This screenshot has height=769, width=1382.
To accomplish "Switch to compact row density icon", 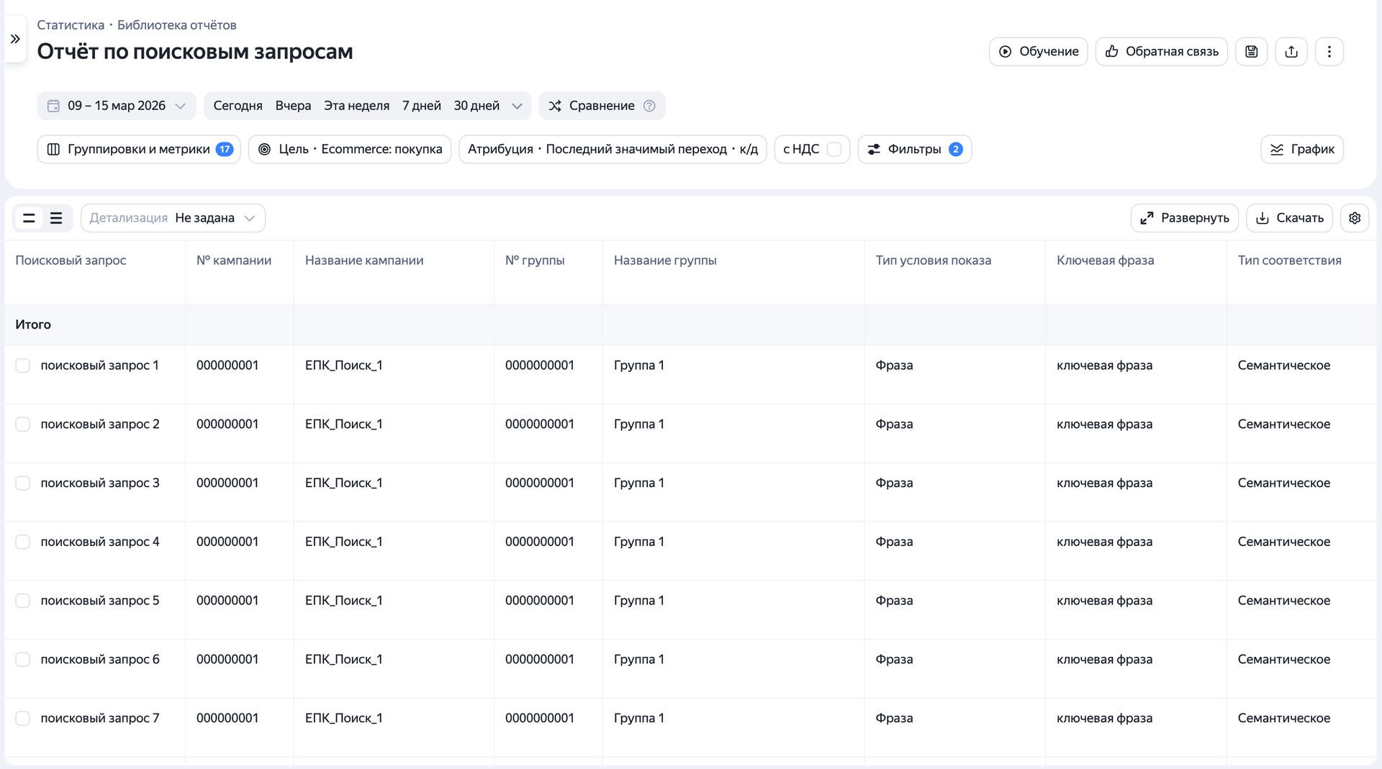I will [29, 218].
